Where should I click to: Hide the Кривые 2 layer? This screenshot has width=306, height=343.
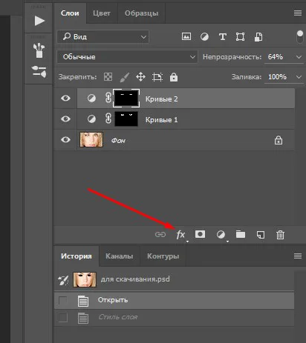click(65, 99)
